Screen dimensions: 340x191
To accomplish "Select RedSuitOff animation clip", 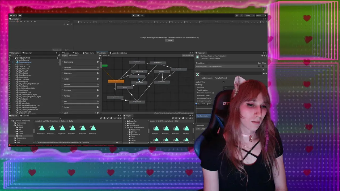I will pos(82,130).
